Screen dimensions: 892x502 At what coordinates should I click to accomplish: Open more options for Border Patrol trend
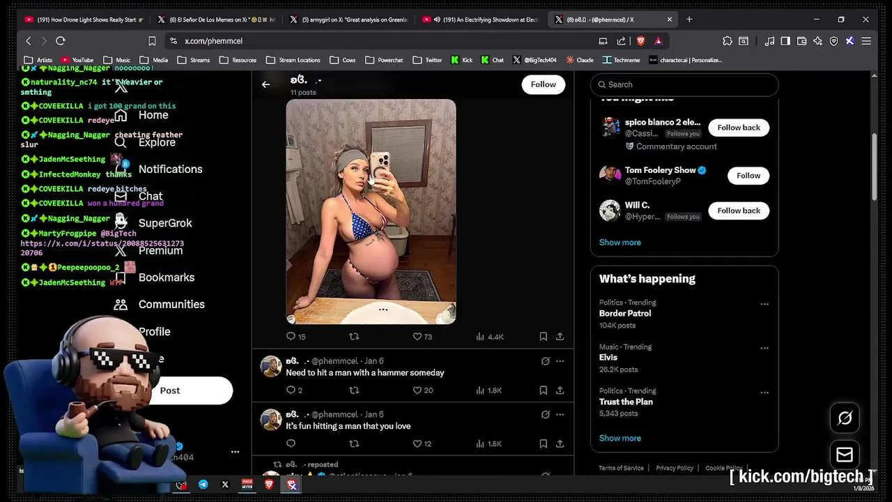[764, 304]
